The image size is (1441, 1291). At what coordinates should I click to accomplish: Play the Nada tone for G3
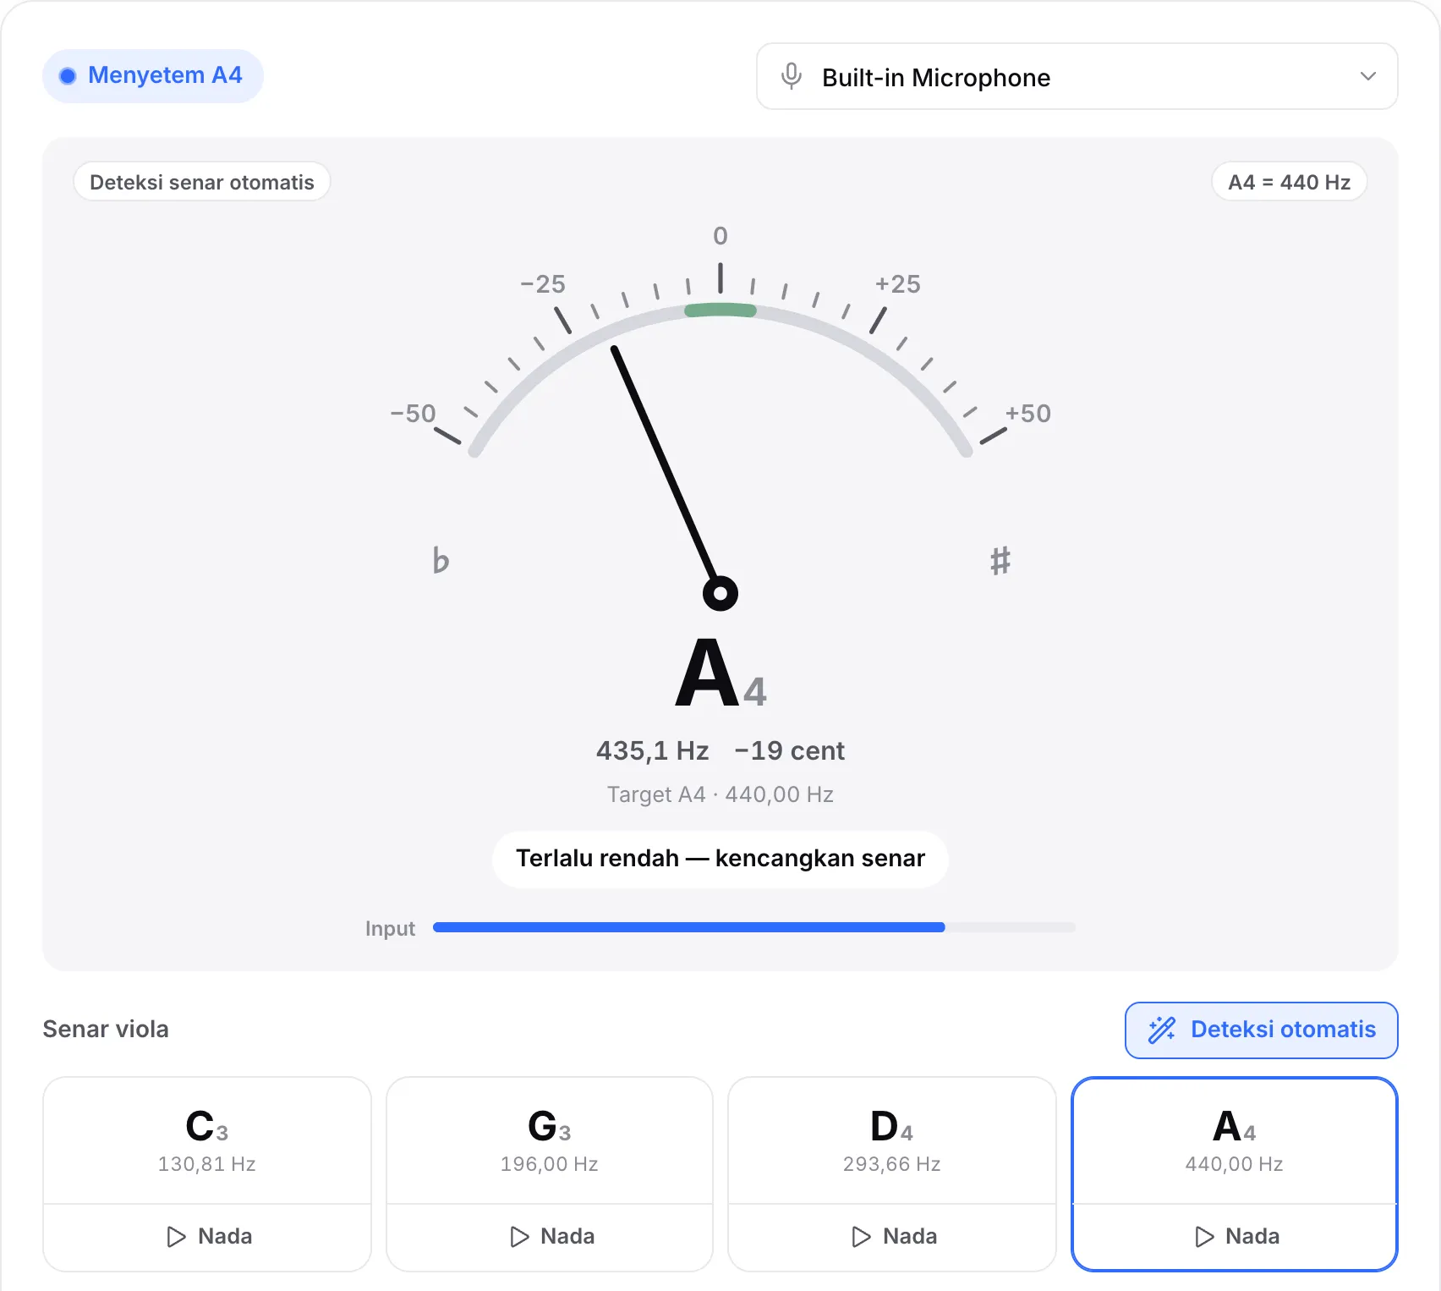pos(550,1237)
